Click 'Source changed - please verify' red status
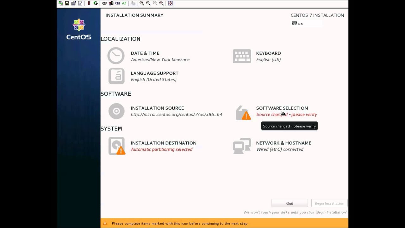Viewport: 405px width, 228px height. coord(287,114)
